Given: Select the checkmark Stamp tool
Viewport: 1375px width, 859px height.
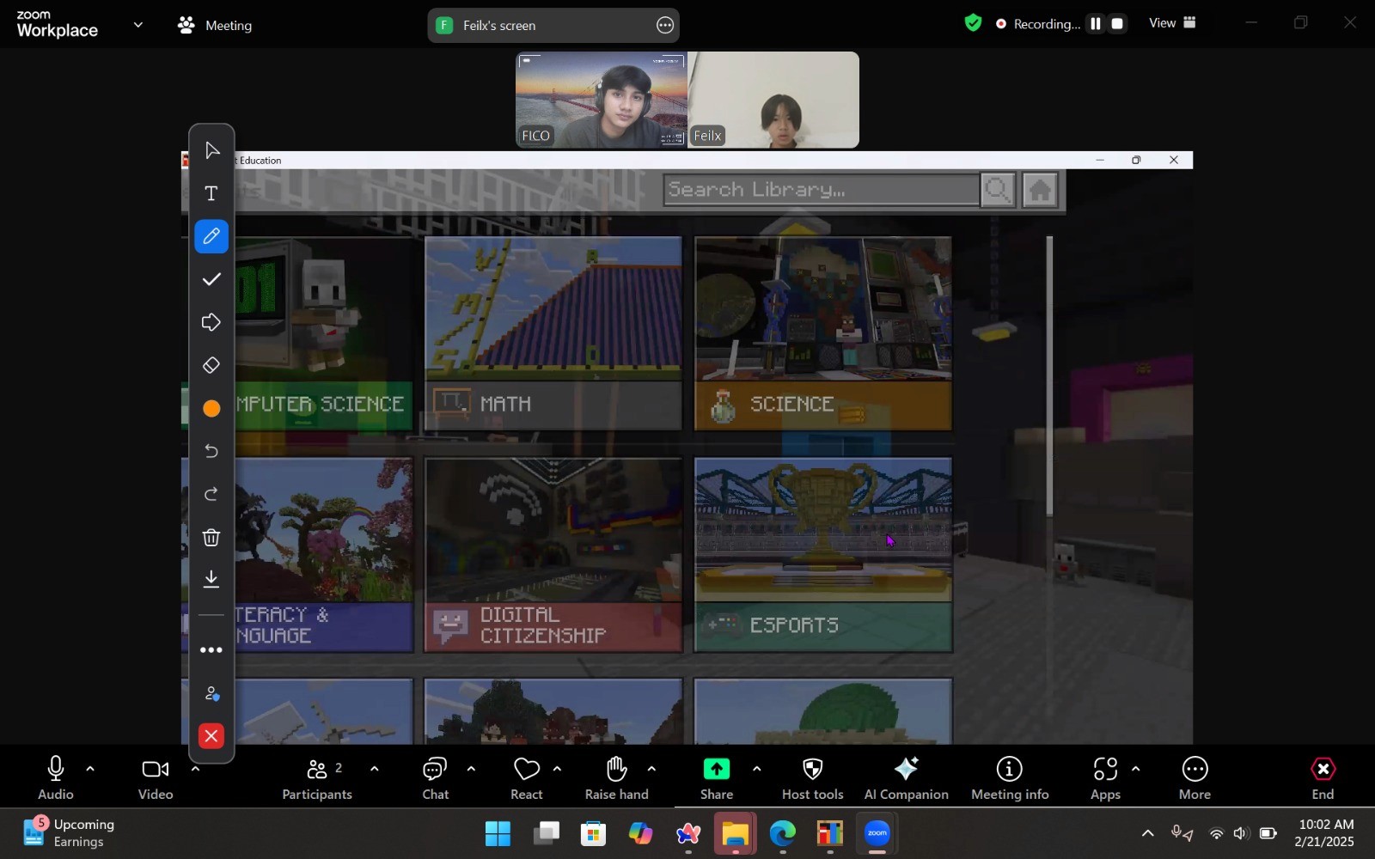Looking at the screenshot, I should [x=211, y=280].
